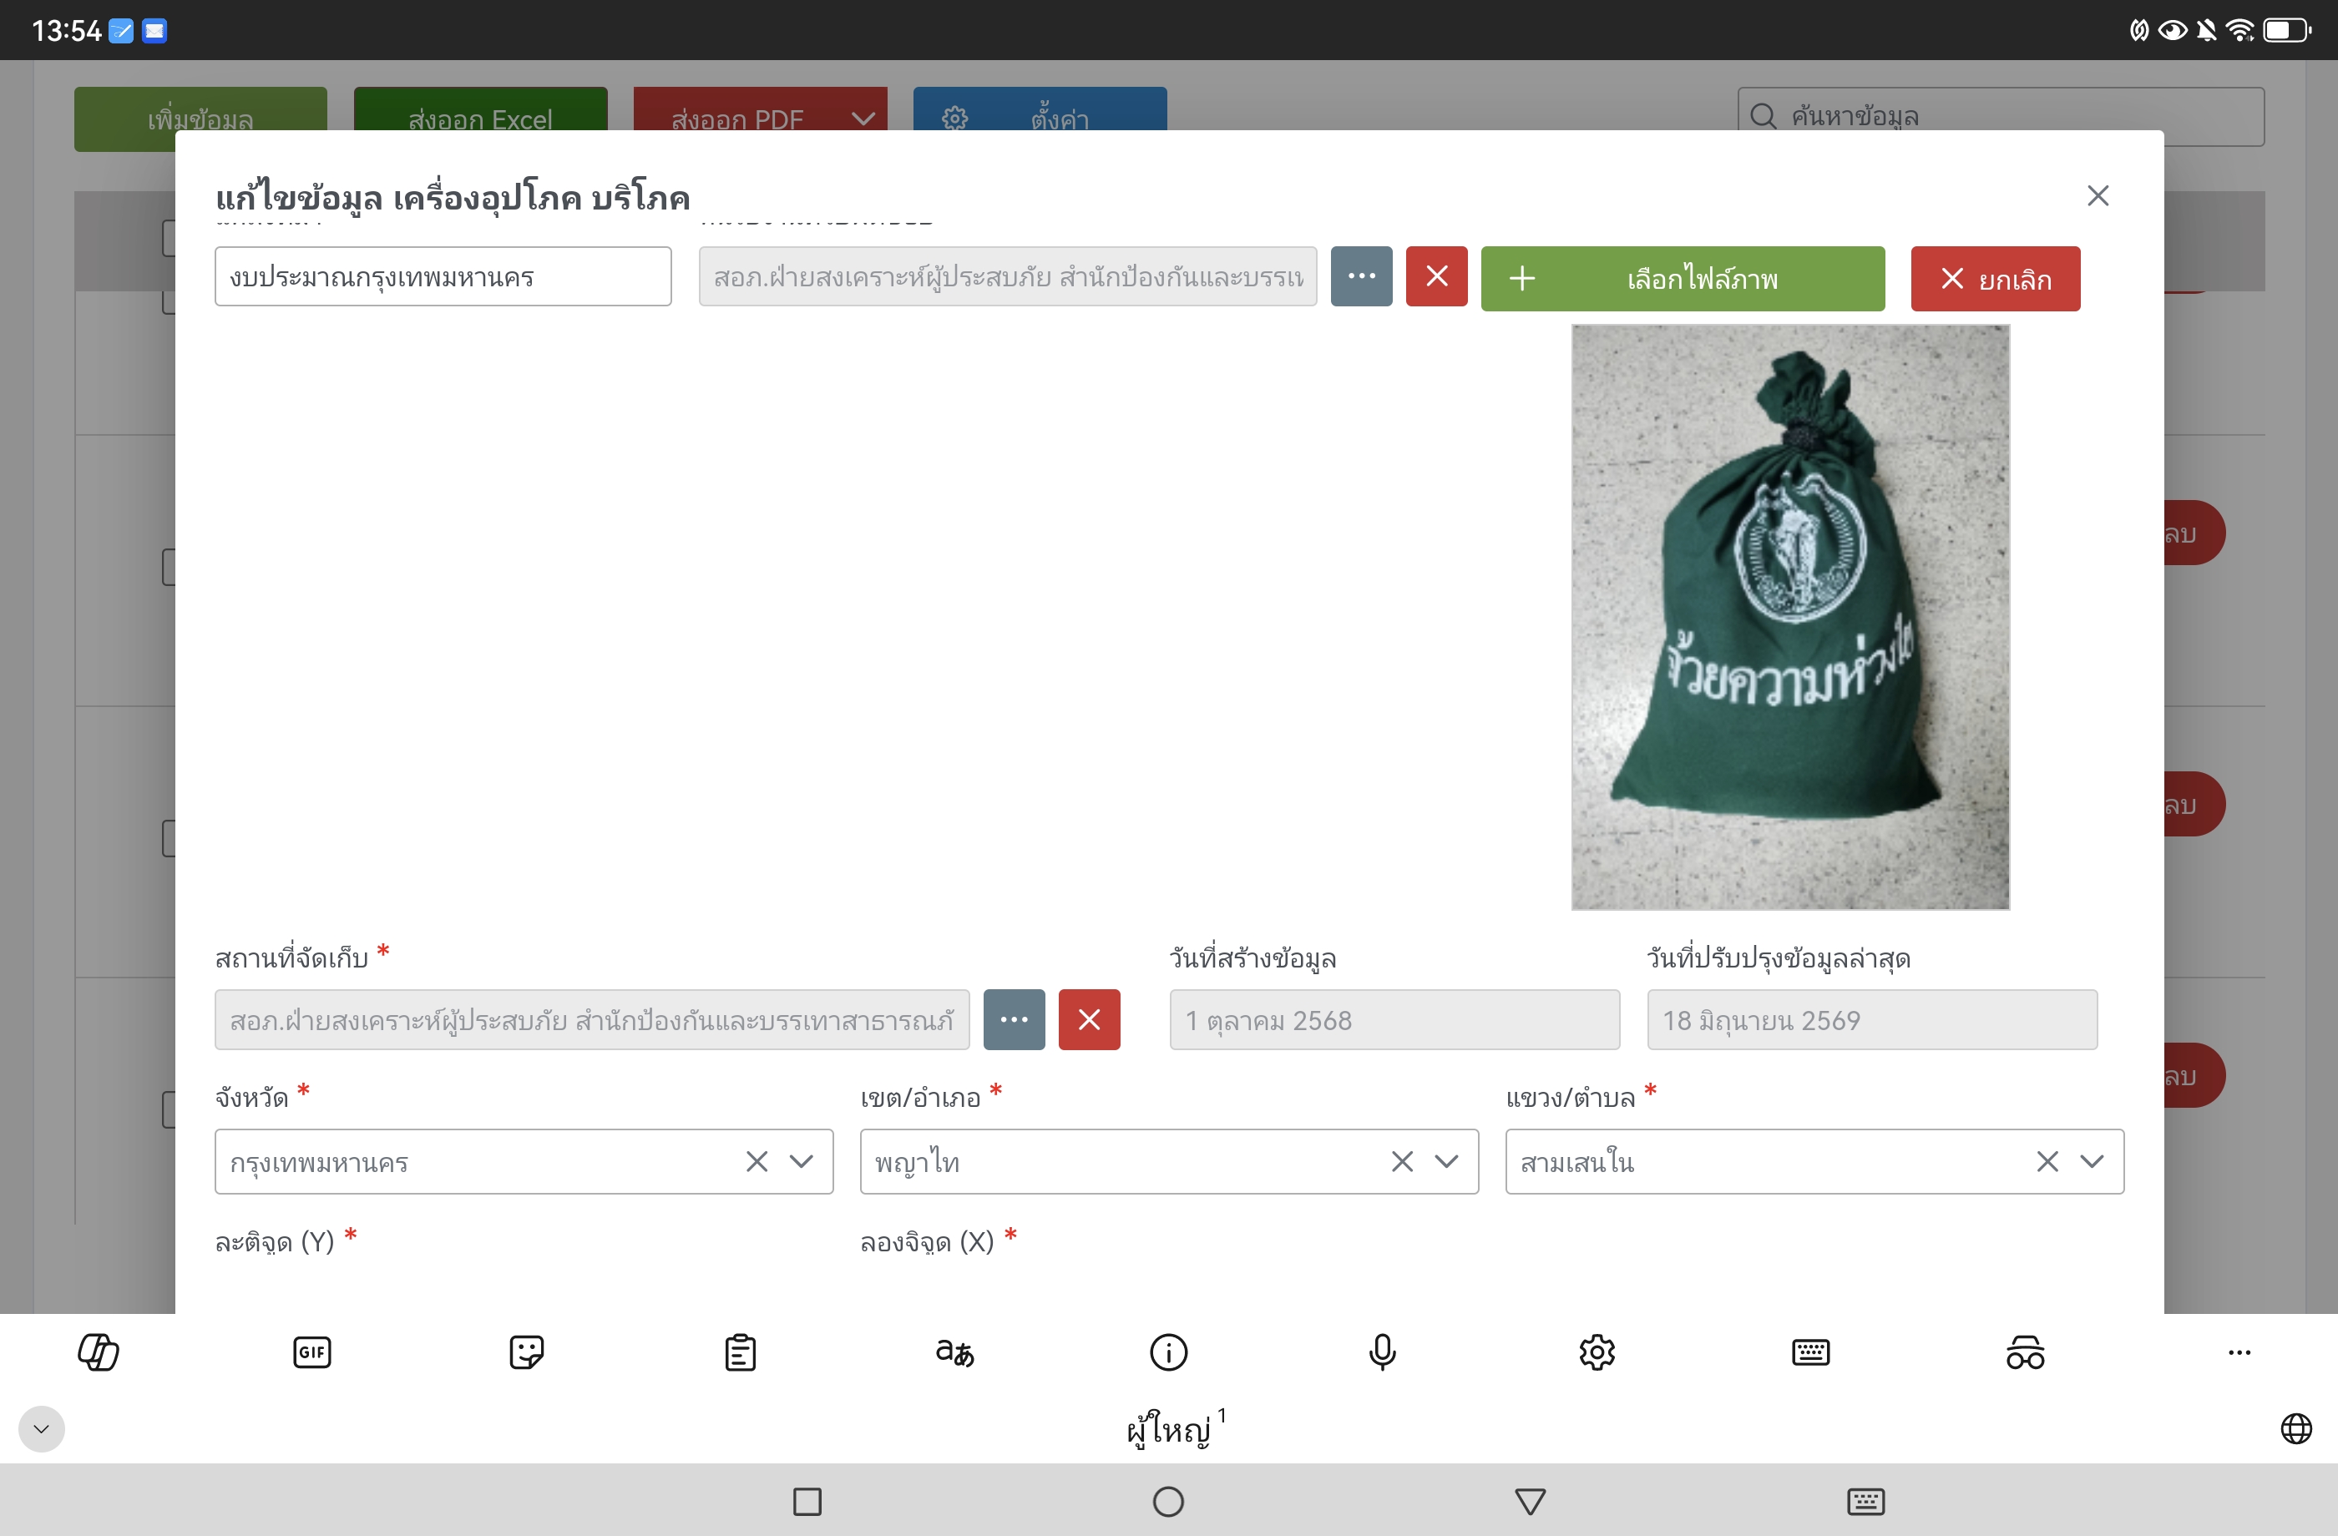Tap the info icon on keyboard toolbar
Viewport: 2338px width, 1536px height.
pyautogui.click(x=1169, y=1352)
